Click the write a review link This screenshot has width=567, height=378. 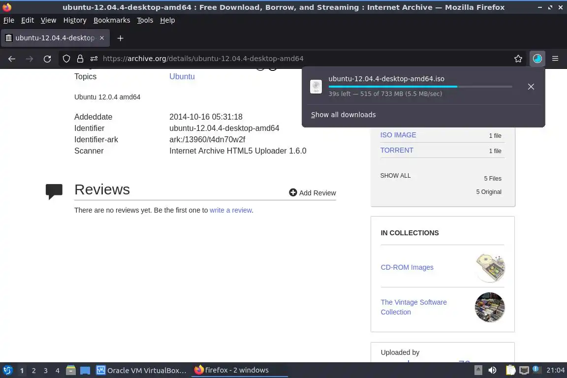tap(231, 210)
